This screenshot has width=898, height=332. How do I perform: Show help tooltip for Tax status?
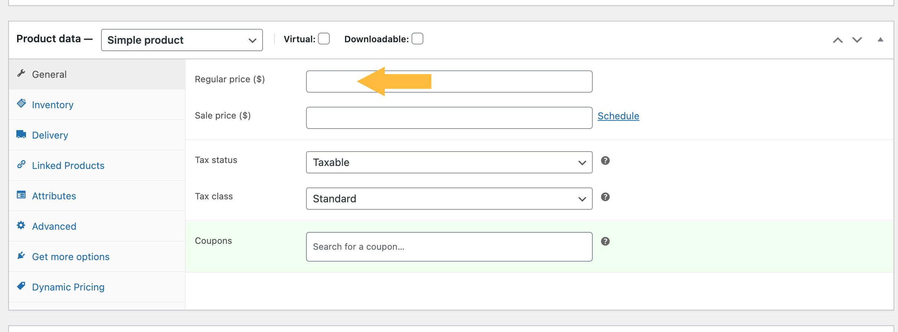[x=605, y=160]
